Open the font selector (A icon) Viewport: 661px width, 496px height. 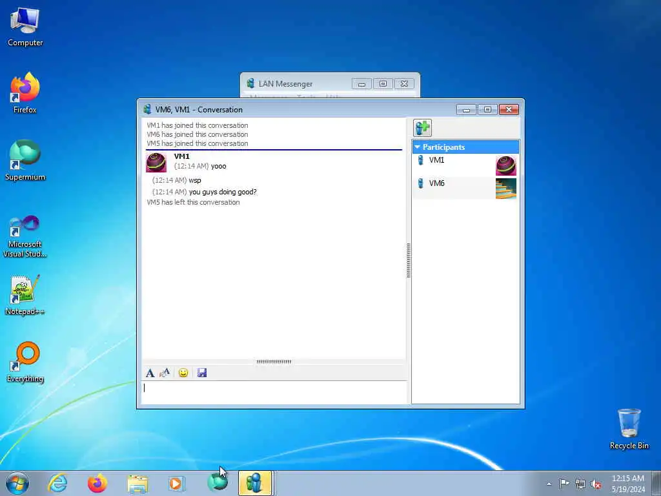point(150,373)
